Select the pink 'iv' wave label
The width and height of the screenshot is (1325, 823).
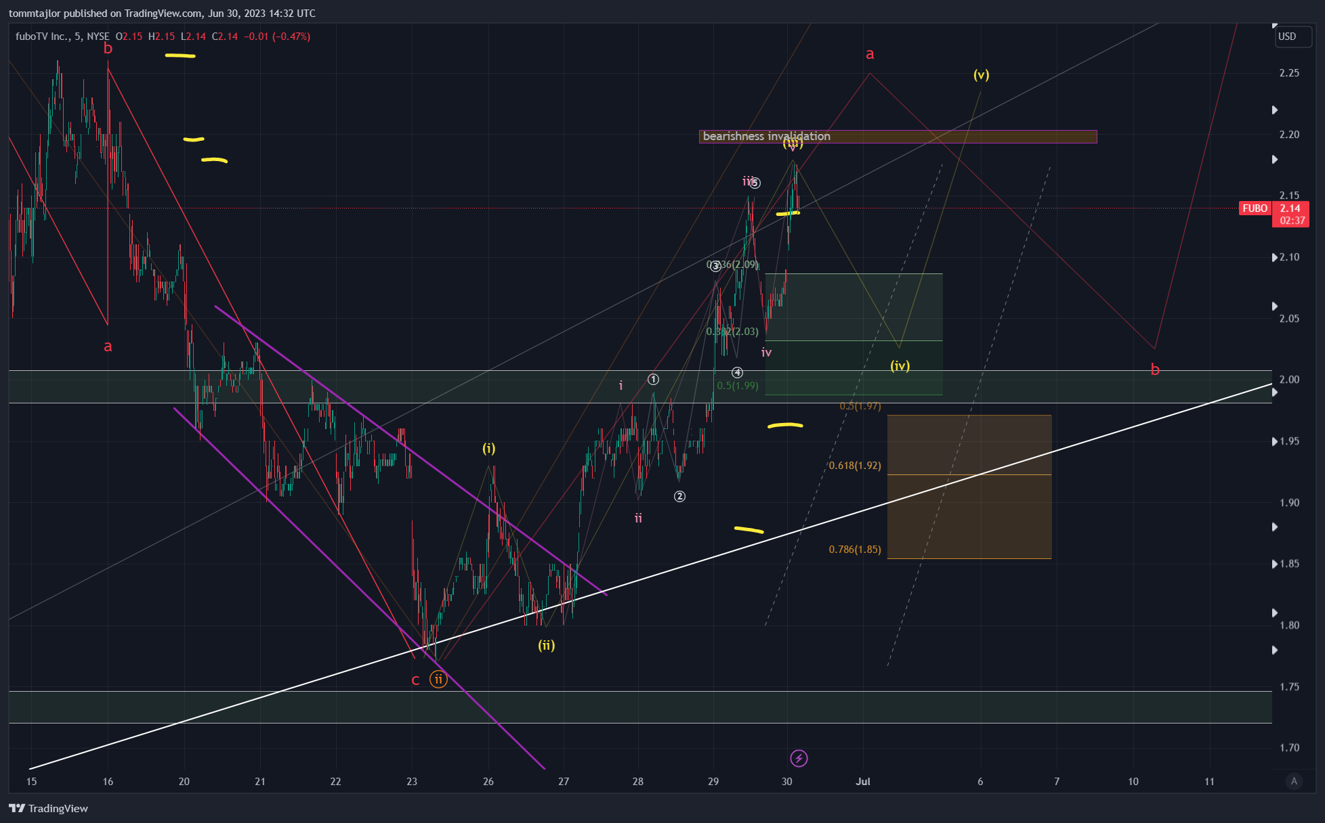tap(766, 352)
